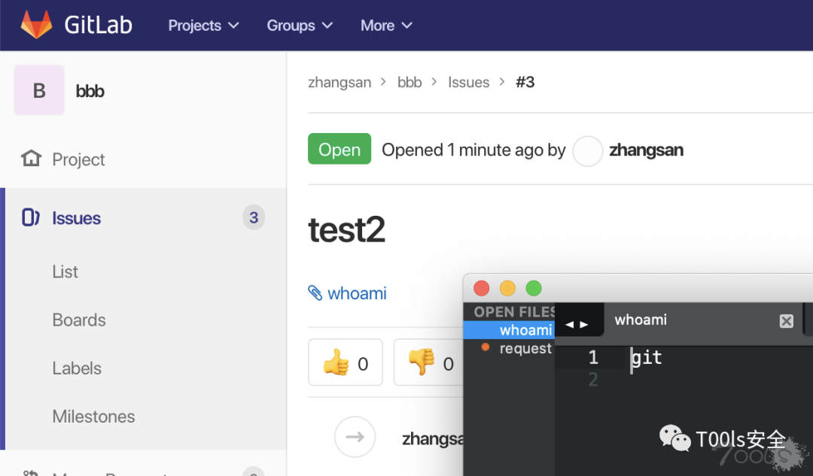This screenshot has height=476, width=813.
Task: Click Issues in the breadcrumb
Action: point(469,83)
